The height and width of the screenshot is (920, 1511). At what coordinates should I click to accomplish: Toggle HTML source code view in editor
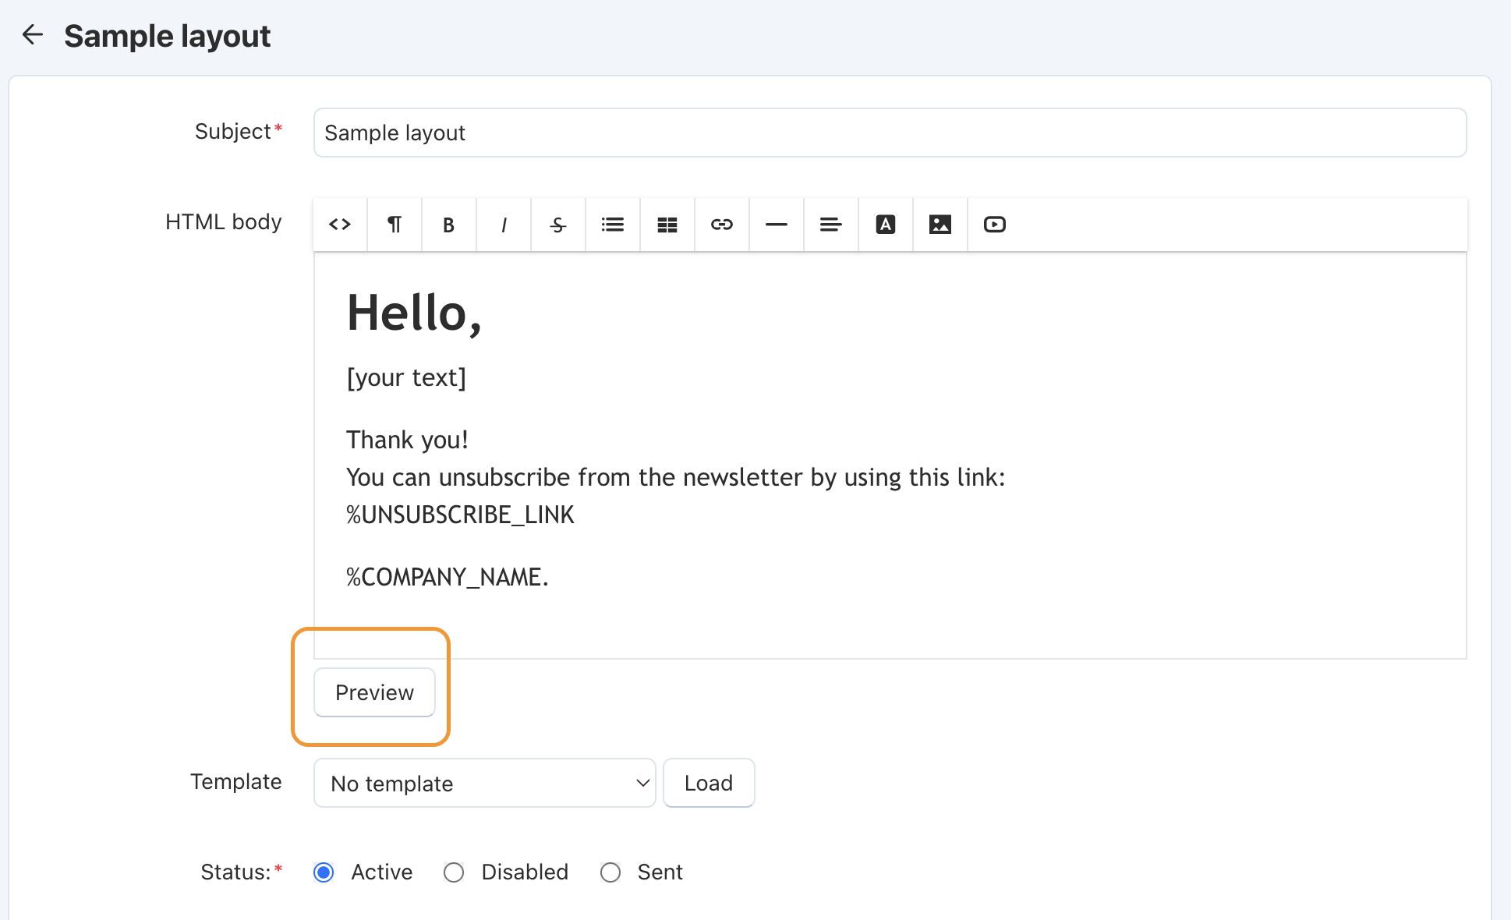click(x=340, y=225)
